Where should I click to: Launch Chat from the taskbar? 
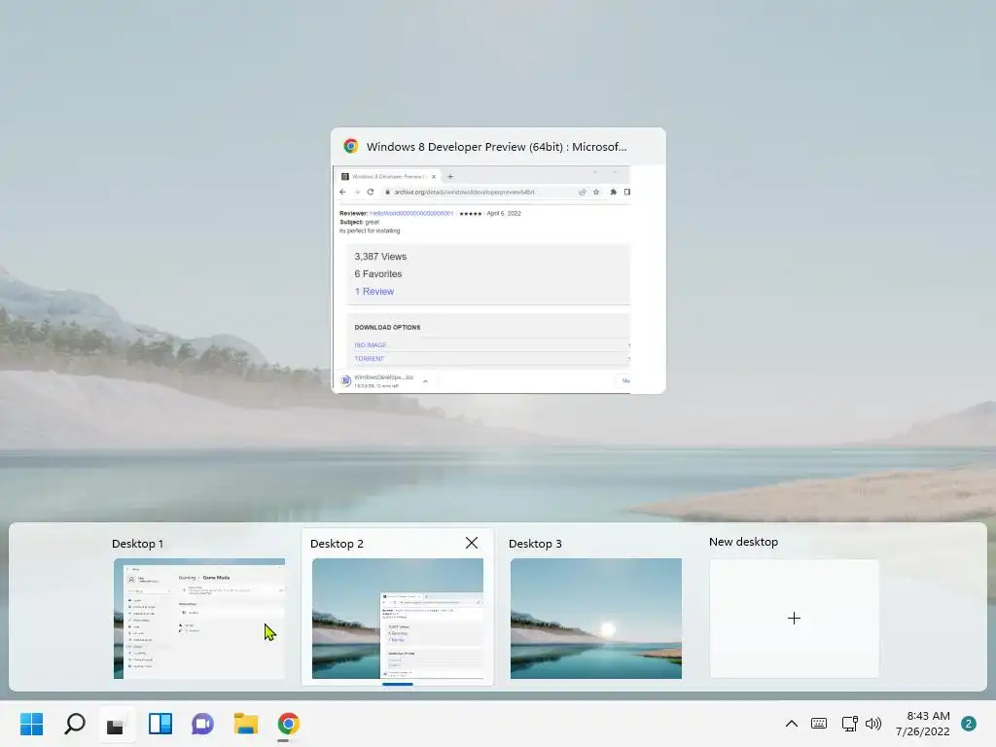click(x=202, y=724)
